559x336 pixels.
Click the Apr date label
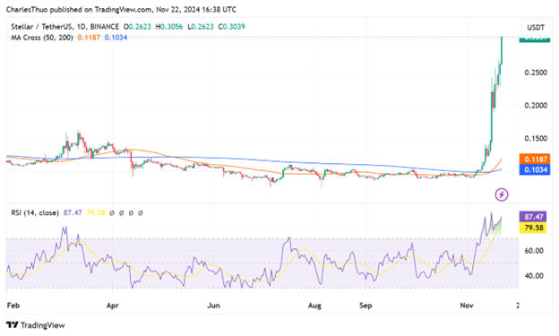pos(112,306)
